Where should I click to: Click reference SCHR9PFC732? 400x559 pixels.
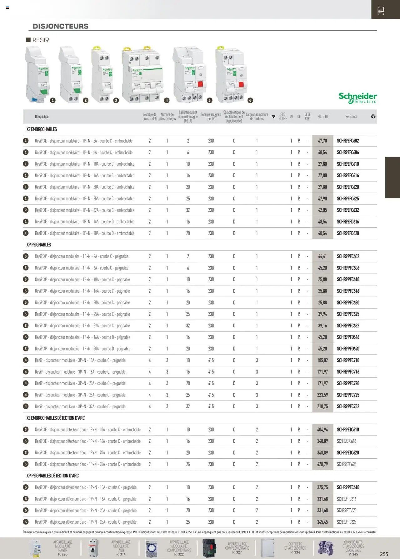click(x=348, y=407)
